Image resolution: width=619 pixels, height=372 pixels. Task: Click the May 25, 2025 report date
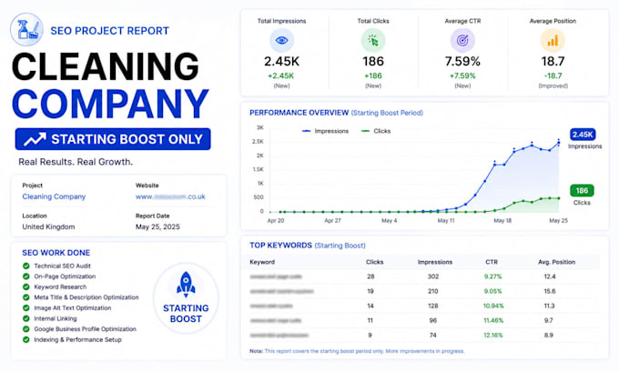tap(157, 226)
